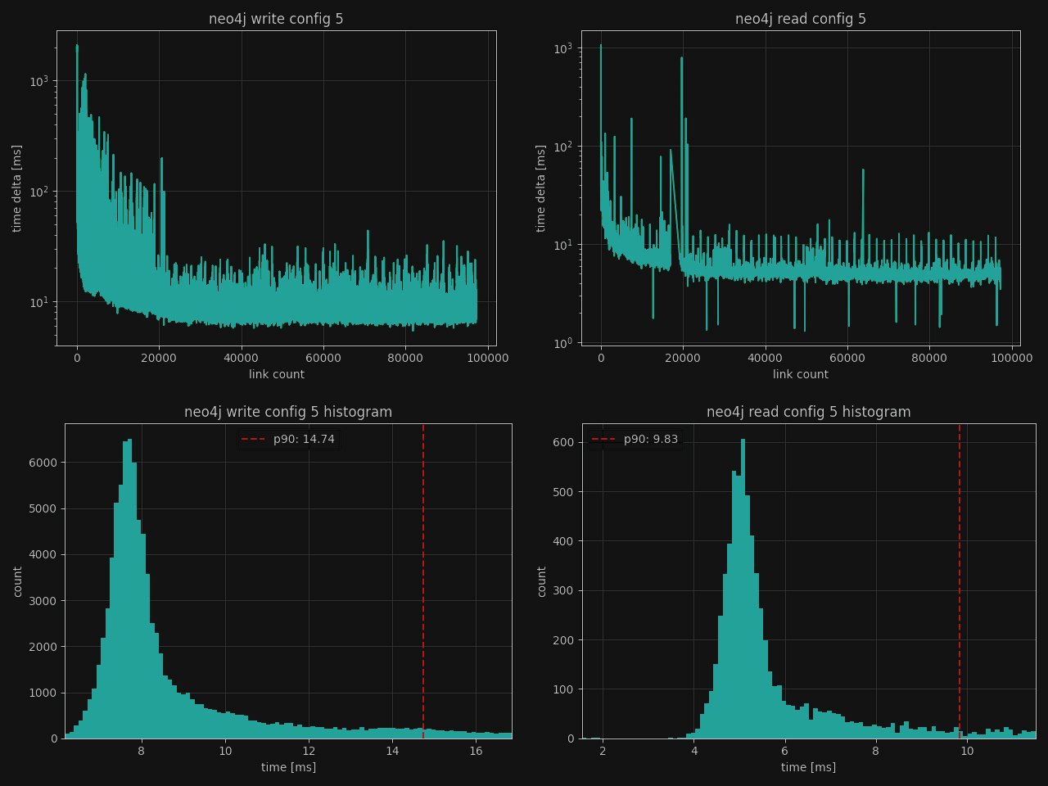This screenshot has height=786, width=1048.
Task: Click the 'link count' label under write chart
Action: (277, 374)
